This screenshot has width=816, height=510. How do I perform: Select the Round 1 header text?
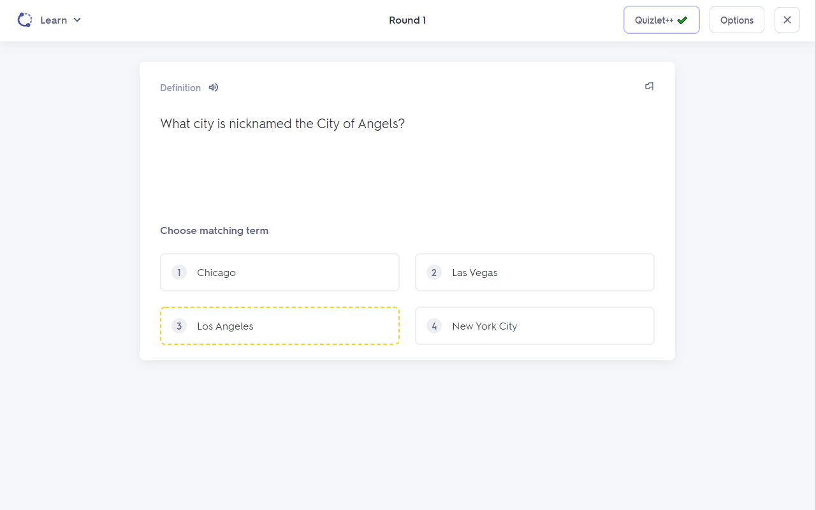(x=407, y=20)
